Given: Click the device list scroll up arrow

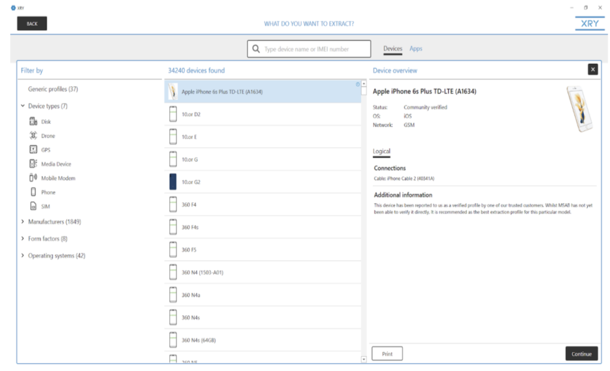Looking at the screenshot, I should [364, 83].
